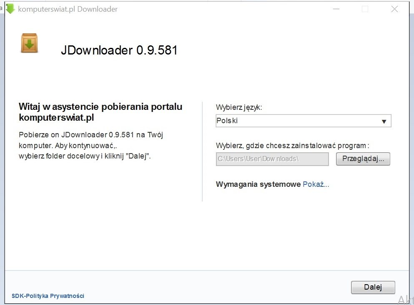Open the SDK-Polityka Prywatności link

[48, 296]
